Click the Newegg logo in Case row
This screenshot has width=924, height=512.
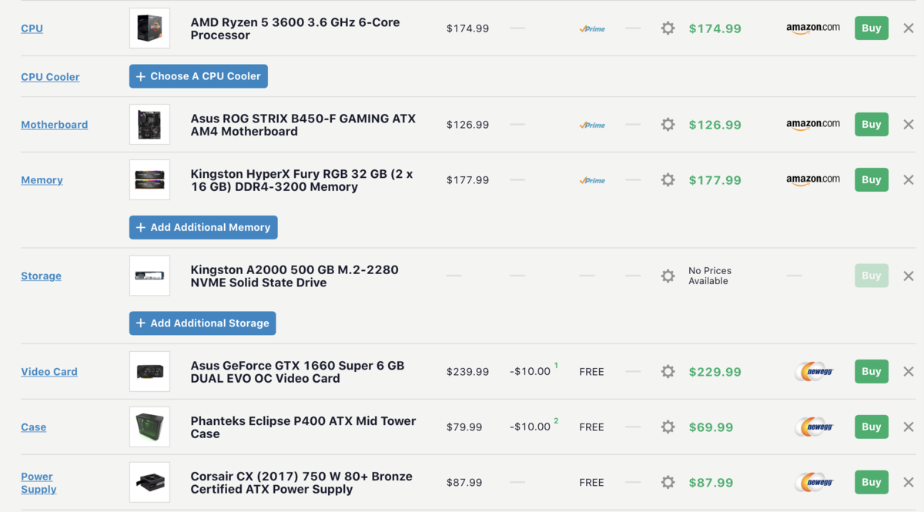tap(814, 427)
